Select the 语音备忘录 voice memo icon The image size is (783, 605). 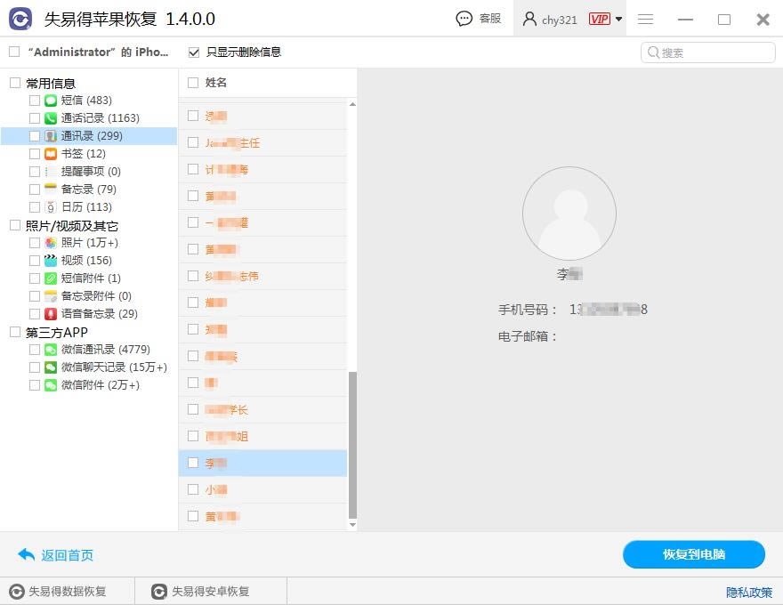click(51, 314)
